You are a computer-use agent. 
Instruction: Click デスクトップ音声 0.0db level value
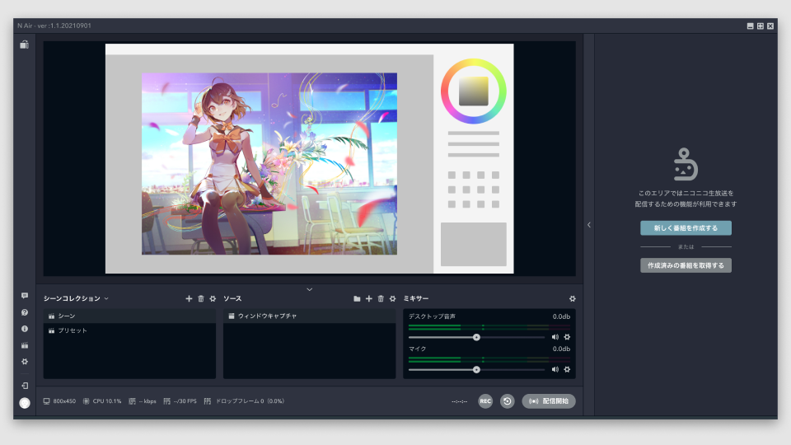[x=561, y=316]
